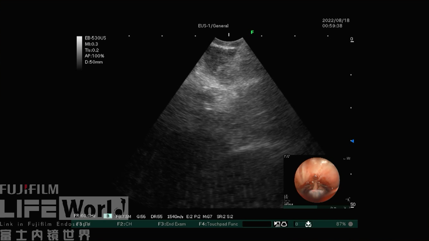Viewport: 429px width, 241px height.
Task: Click the G:56 gain value
Action: click(x=141, y=216)
